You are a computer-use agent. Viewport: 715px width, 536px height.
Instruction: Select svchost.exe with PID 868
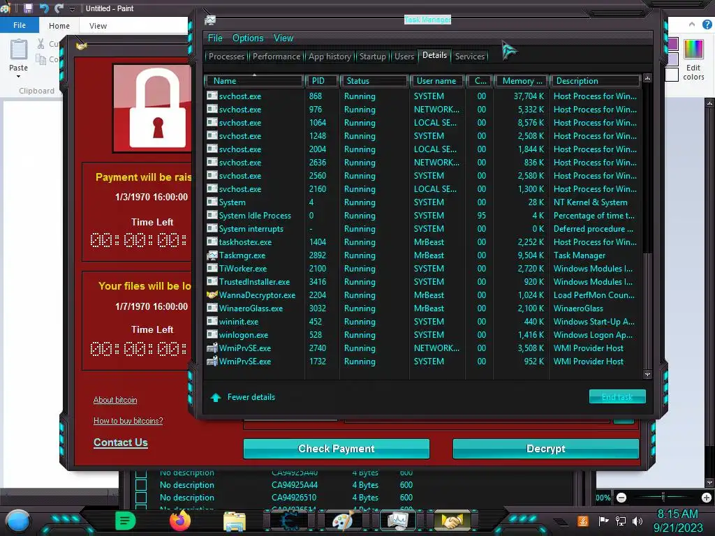422,96
